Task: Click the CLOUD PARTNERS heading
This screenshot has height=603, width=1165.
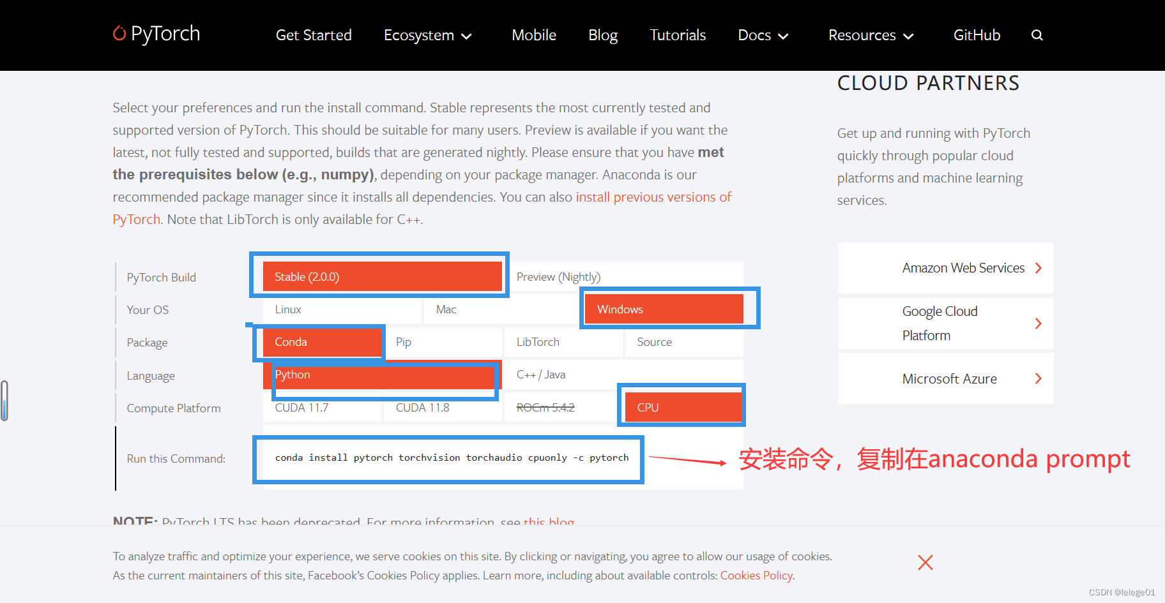Action: [x=928, y=83]
